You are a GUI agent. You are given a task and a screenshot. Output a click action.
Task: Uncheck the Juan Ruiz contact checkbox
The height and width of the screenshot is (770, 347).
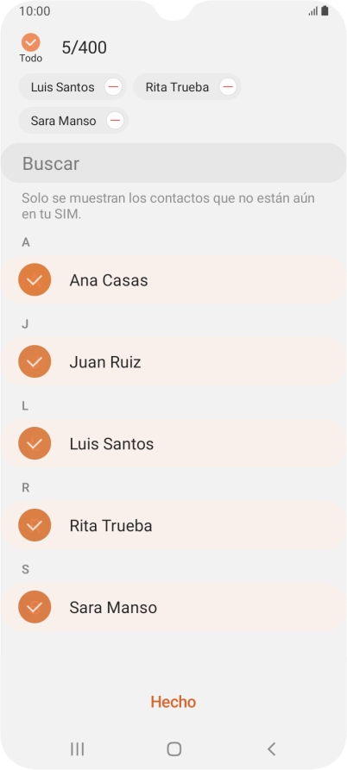click(35, 362)
